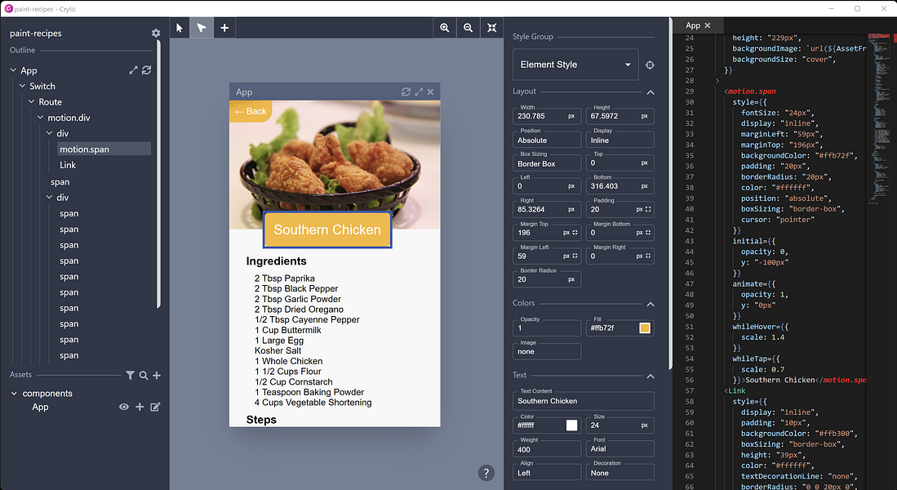Edit the Image field showing none
Image resolution: width=897 pixels, height=490 pixels.
tap(547, 351)
